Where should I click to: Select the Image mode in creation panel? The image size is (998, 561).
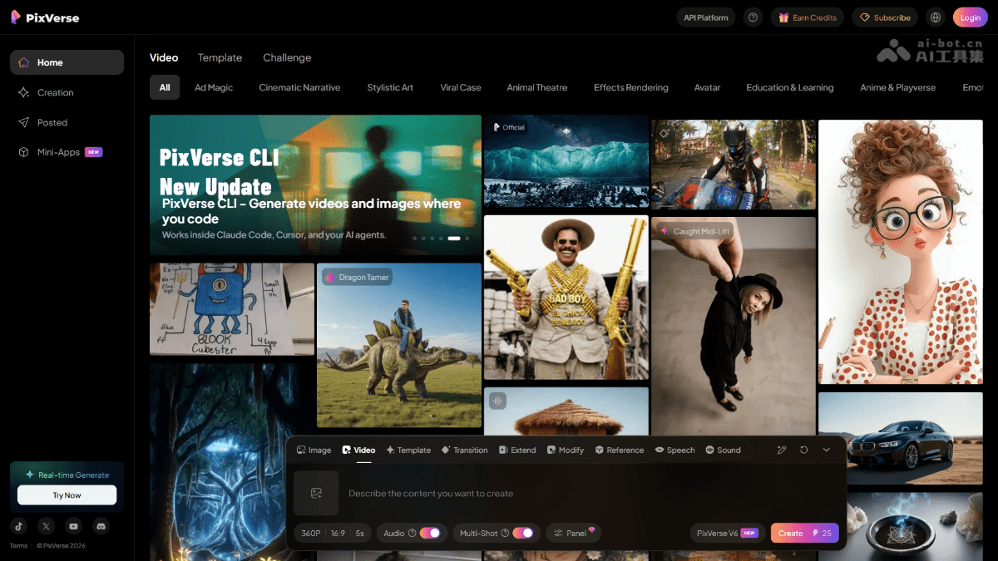pyautogui.click(x=314, y=450)
